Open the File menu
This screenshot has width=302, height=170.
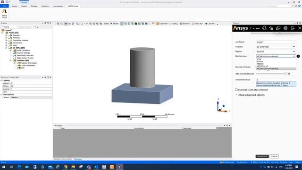pyautogui.click(x=4, y=6)
